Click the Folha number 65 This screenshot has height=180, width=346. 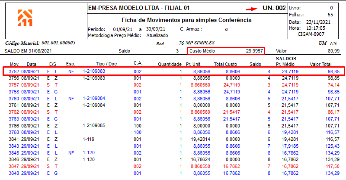tap(330, 15)
